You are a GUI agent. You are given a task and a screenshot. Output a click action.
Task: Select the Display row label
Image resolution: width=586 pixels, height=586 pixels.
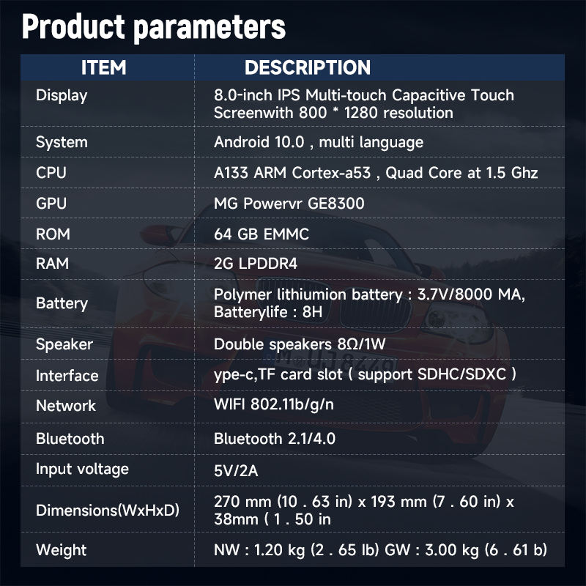pos(62,95)
